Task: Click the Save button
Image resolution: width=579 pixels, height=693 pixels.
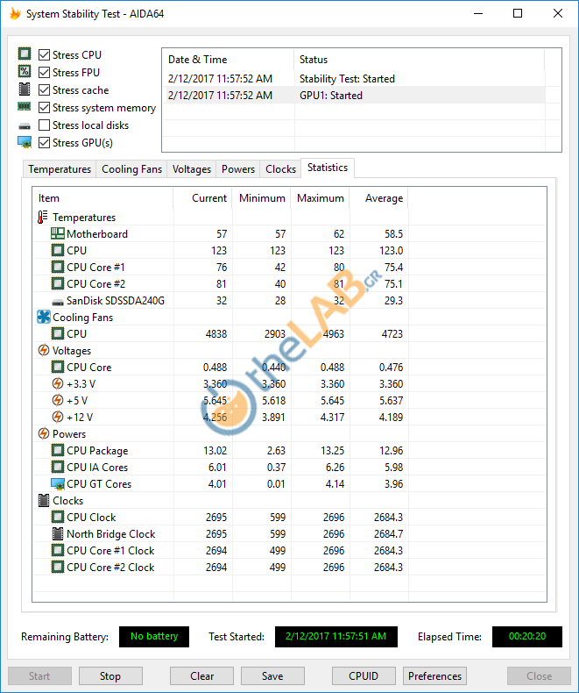Action: pyautogui.click(x=272, y=676)
